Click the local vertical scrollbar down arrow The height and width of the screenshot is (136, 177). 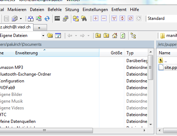click(x=151, y=125)
